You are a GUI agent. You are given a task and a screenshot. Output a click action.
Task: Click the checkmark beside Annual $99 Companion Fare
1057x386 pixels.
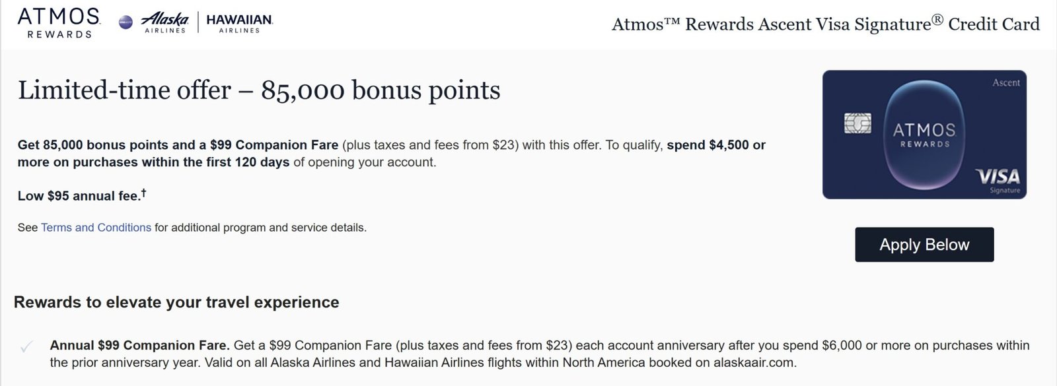coord(26,347)
